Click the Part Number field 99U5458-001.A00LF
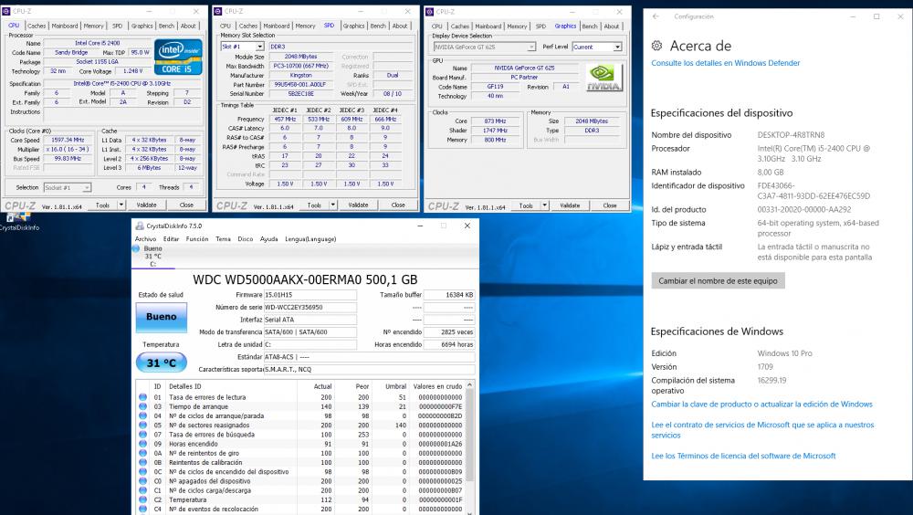Image resolution: width=913 pixels, height=515 pixels. (x=299, y=85)
